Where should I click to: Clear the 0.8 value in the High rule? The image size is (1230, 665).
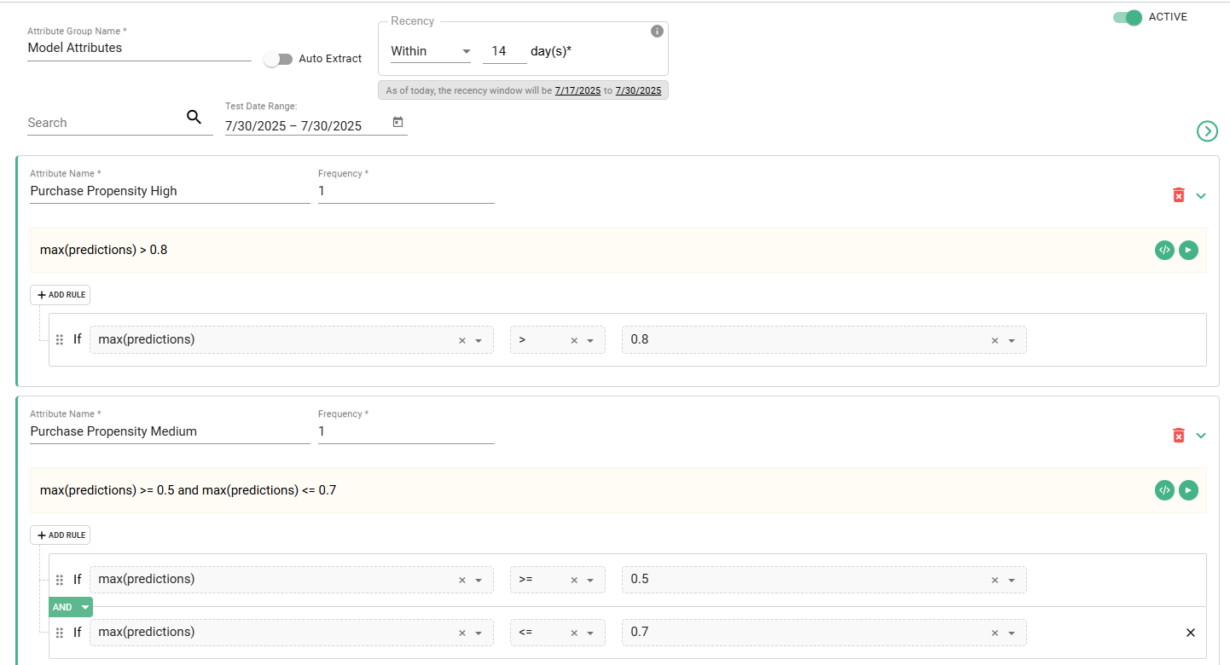pyautogui.click(x=995, y=340)
